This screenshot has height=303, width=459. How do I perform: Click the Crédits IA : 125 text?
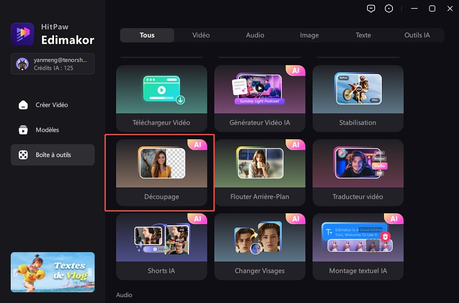click(x=53, y=68)
